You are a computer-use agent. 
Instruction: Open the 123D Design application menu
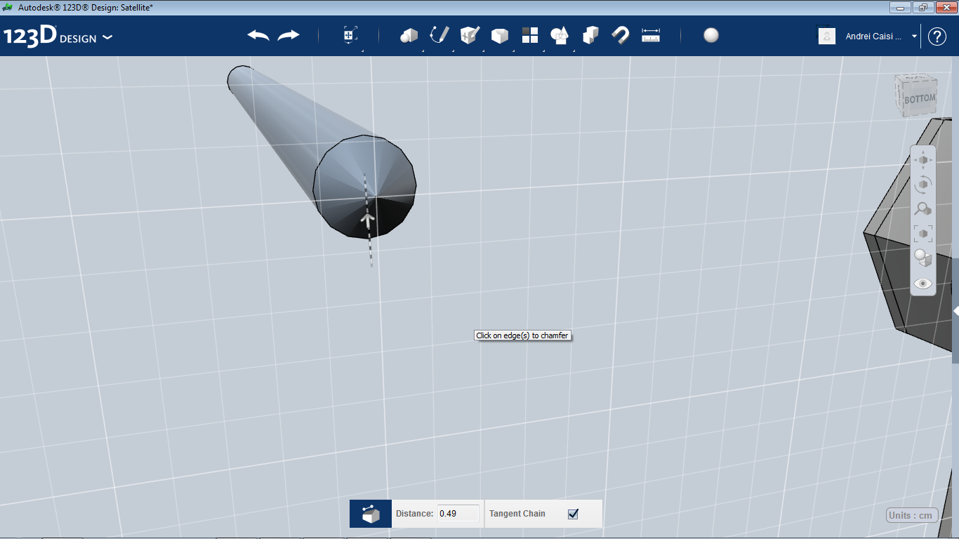click(x=58, y=36)
